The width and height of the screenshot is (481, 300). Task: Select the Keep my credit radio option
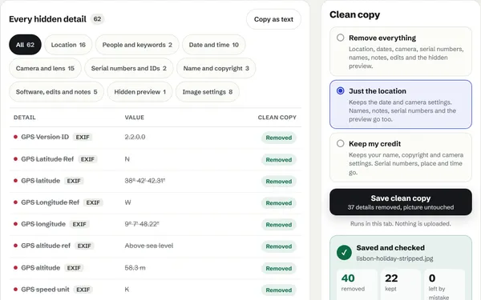pyautogui.click(x=340, y=143)
